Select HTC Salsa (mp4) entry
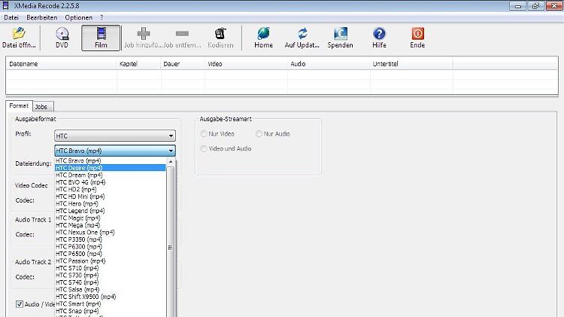Viewport: 564px width, 317px height. coord(110,290)
